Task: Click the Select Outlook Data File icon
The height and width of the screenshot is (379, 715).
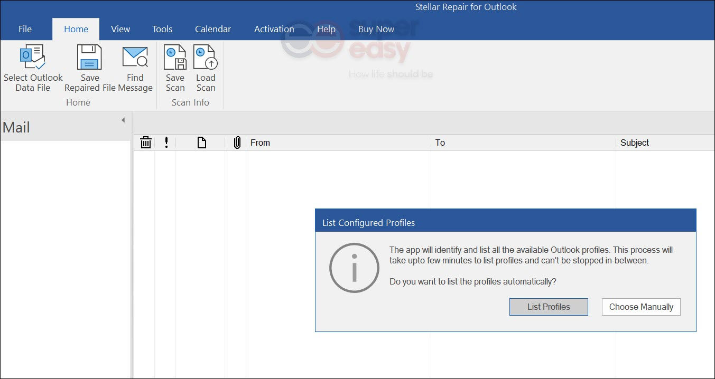Action: click(x=33, y=57)
